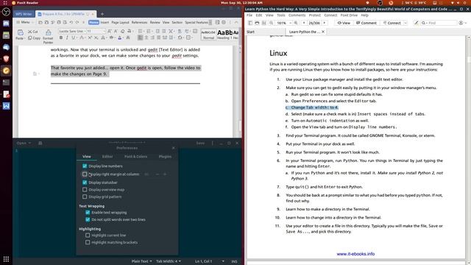Click Foxit zoom out magnifier
Screen dimensions: 471x265
click(x=272, y=23)
